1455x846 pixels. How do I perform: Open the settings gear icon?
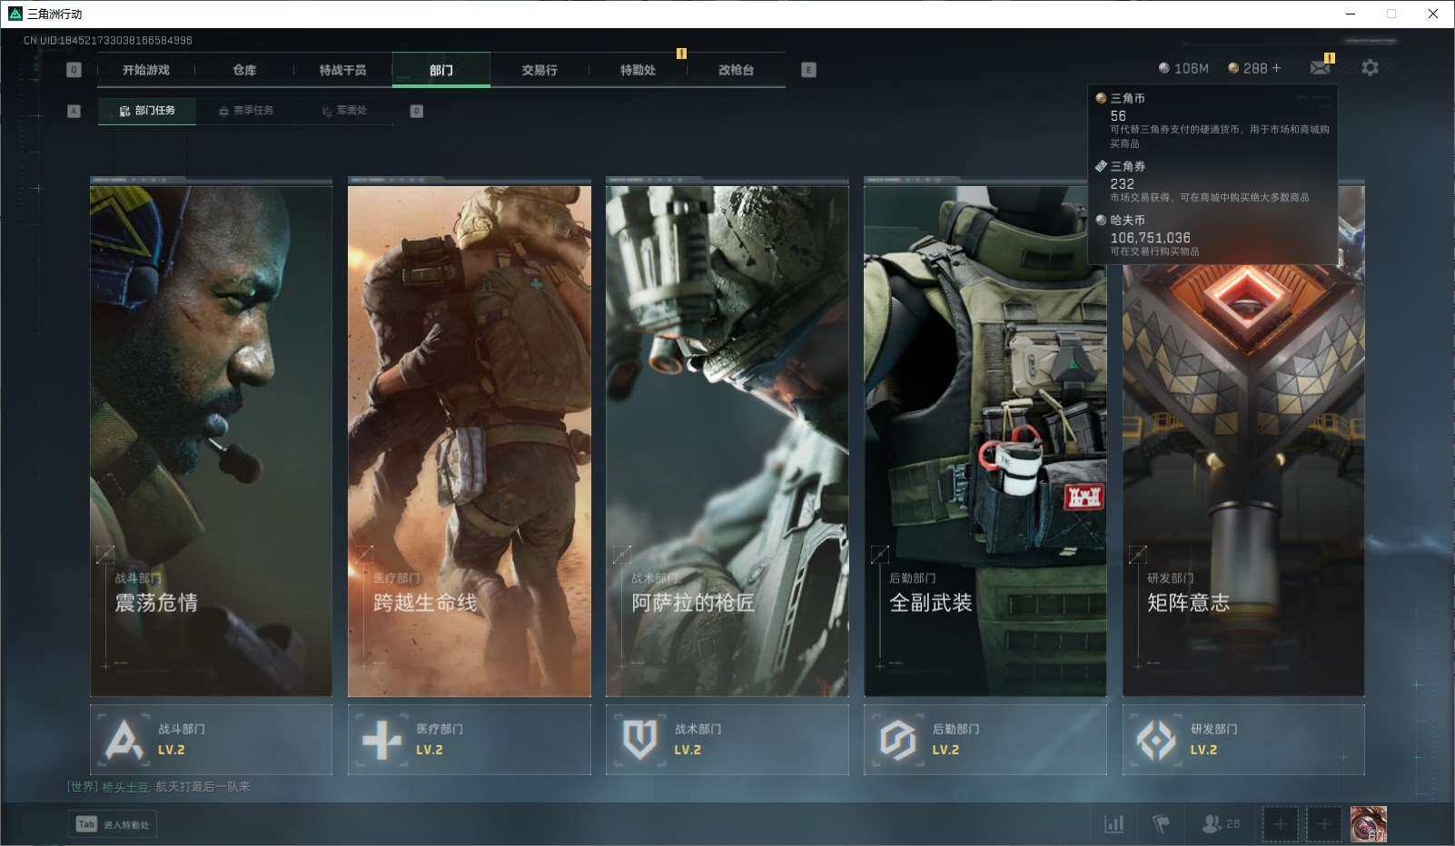point(1370,68)
